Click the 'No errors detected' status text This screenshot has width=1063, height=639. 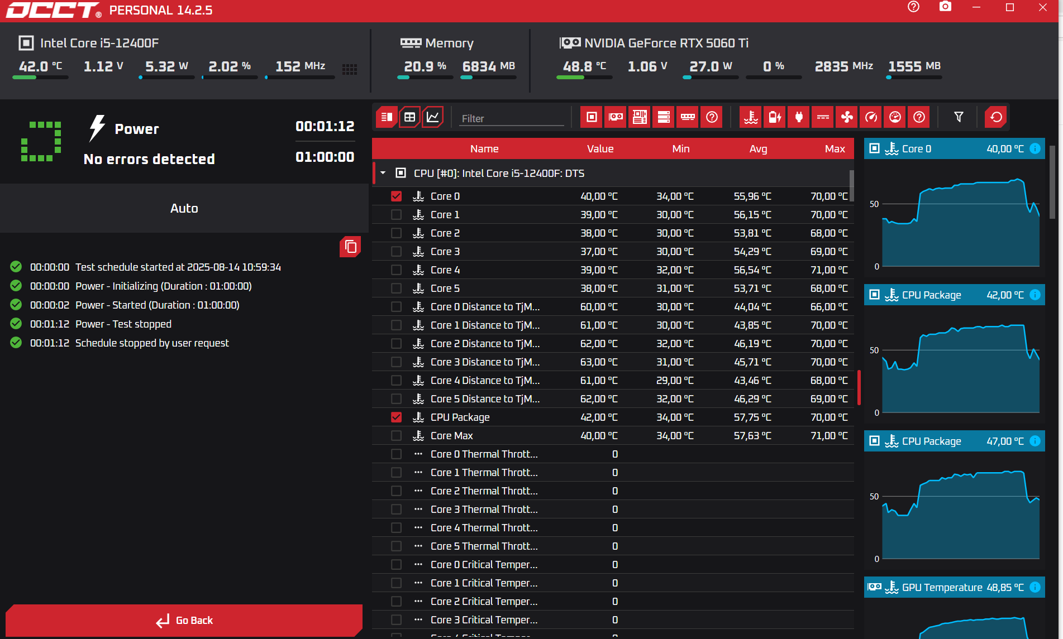coord(149,159)
